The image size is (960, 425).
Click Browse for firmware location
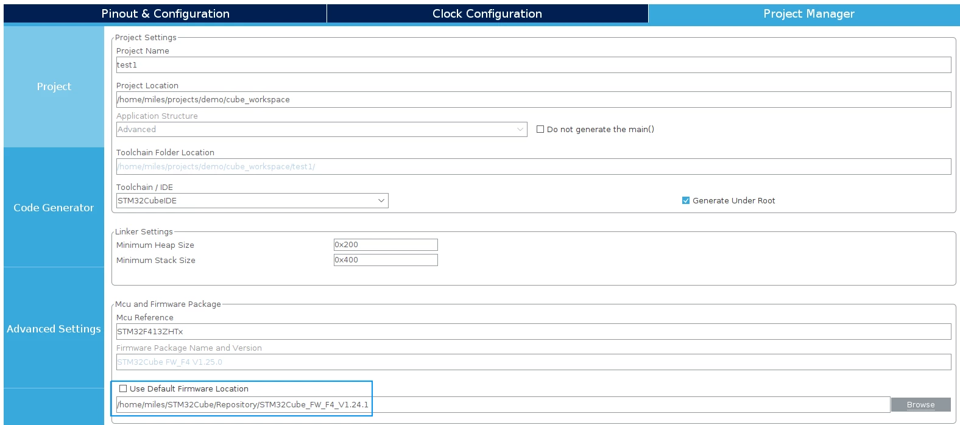[920, 404]
